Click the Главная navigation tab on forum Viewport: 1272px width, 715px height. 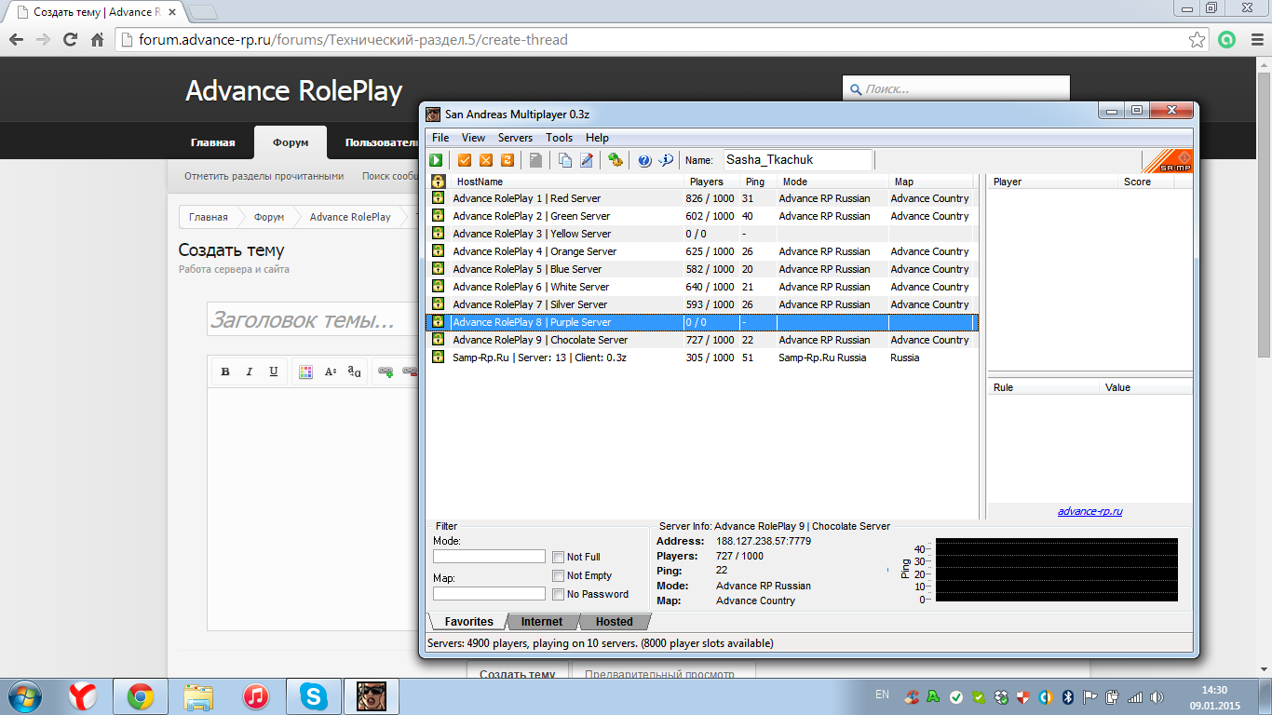(213, 142)
